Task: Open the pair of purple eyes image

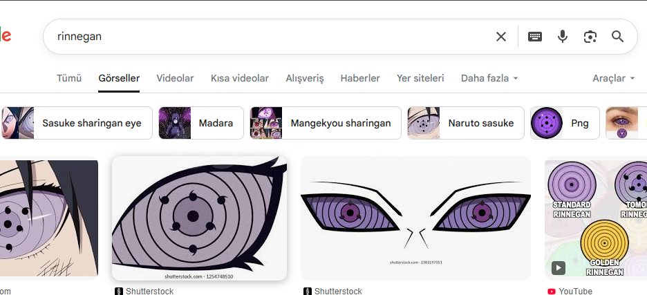Action: pyautogui.click(x=415, y=218)
